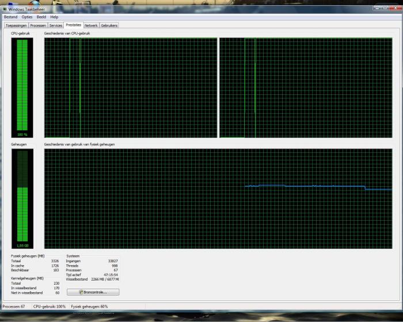Click the Kernelgeheugen Totaal value 230

click(56, 283)
